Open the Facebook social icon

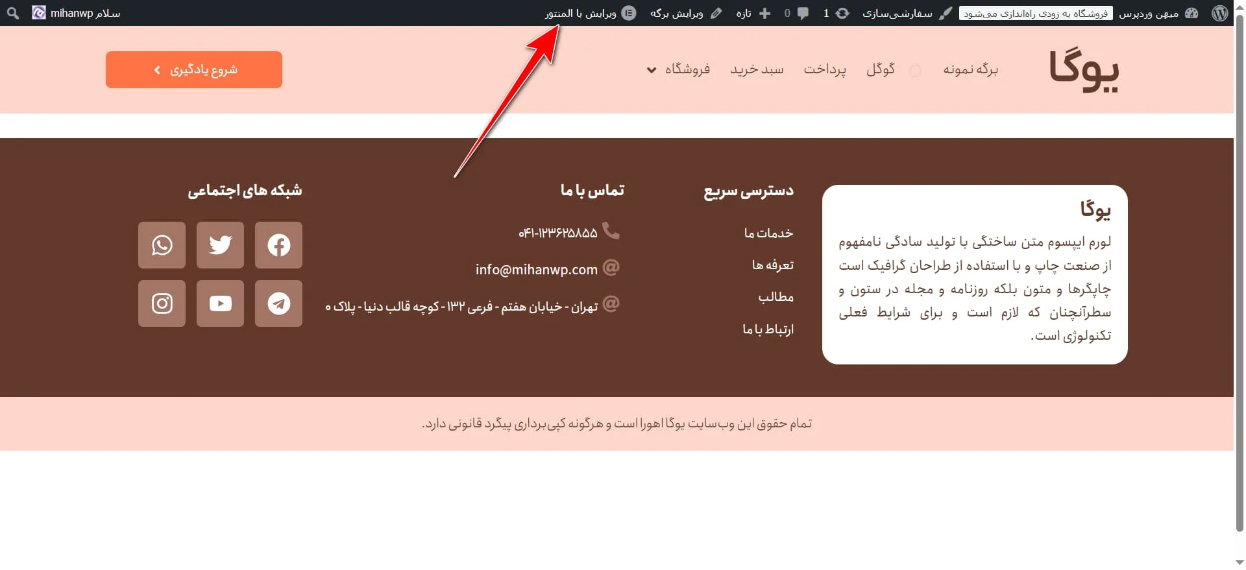coord(278,245)
